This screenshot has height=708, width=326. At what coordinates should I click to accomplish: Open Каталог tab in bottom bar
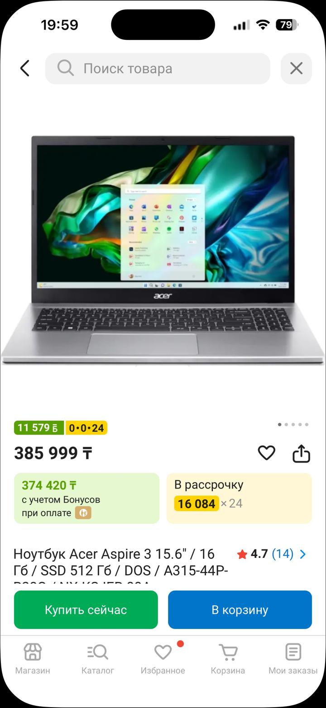coord(98,659)
